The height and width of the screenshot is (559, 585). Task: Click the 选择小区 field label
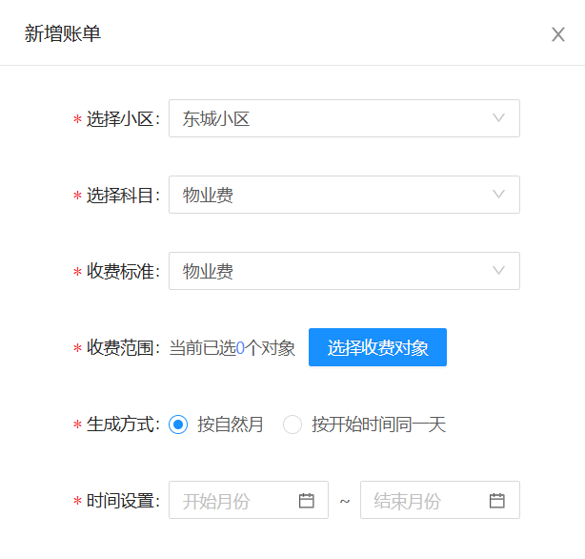(123, 119)
